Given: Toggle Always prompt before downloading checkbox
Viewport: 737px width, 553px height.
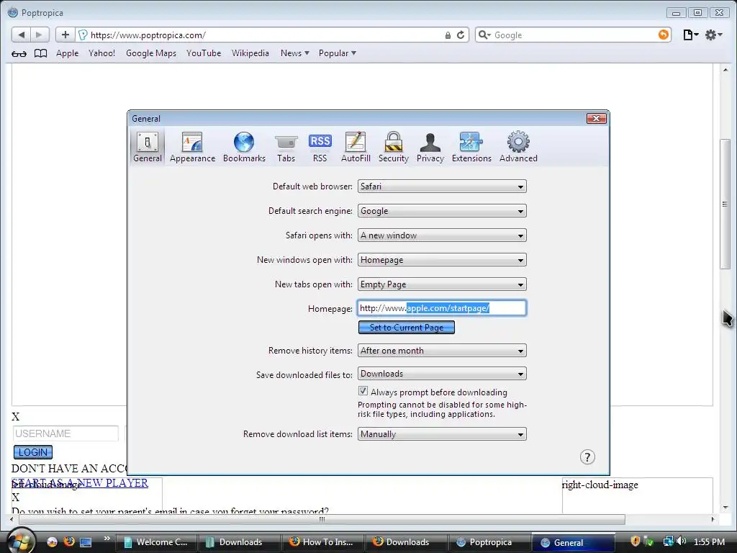Looking at the screenshot, I should [x=363, y=391].
